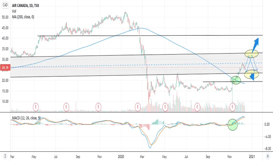This screenshot has height=161, width=273.
Task: Open the earnings E marker below the March 2020 drop
Action: pos(138,107)
